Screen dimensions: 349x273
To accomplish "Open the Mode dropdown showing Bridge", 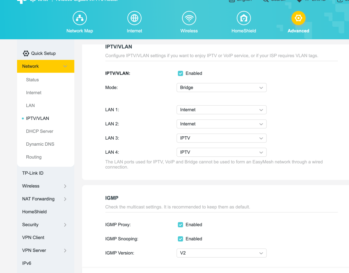I will point(222,88).
